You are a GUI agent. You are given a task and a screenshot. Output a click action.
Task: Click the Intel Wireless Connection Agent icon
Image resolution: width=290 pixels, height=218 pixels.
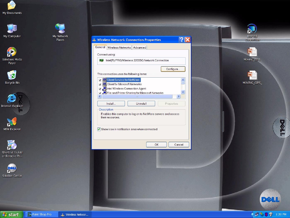click(104, 89)
